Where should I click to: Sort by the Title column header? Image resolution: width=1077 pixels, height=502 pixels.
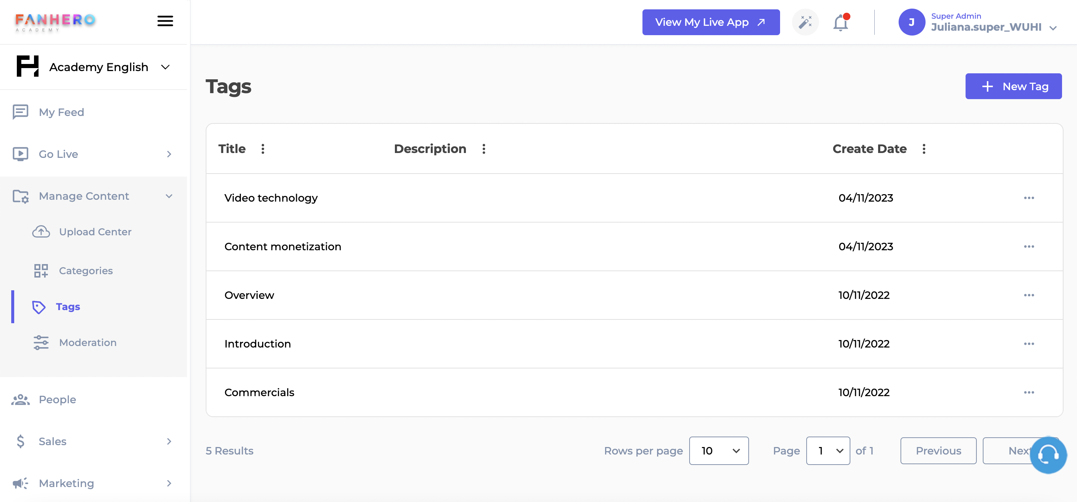(x=231, y=149)
